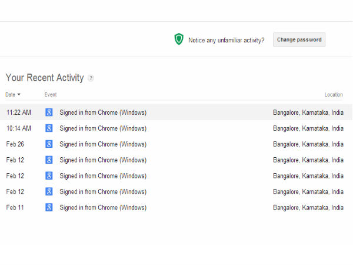The width and height of the screenshot is (353, 265).
Task: Click Google icon in the 10:14 AM row
Action: pos(49,128)
